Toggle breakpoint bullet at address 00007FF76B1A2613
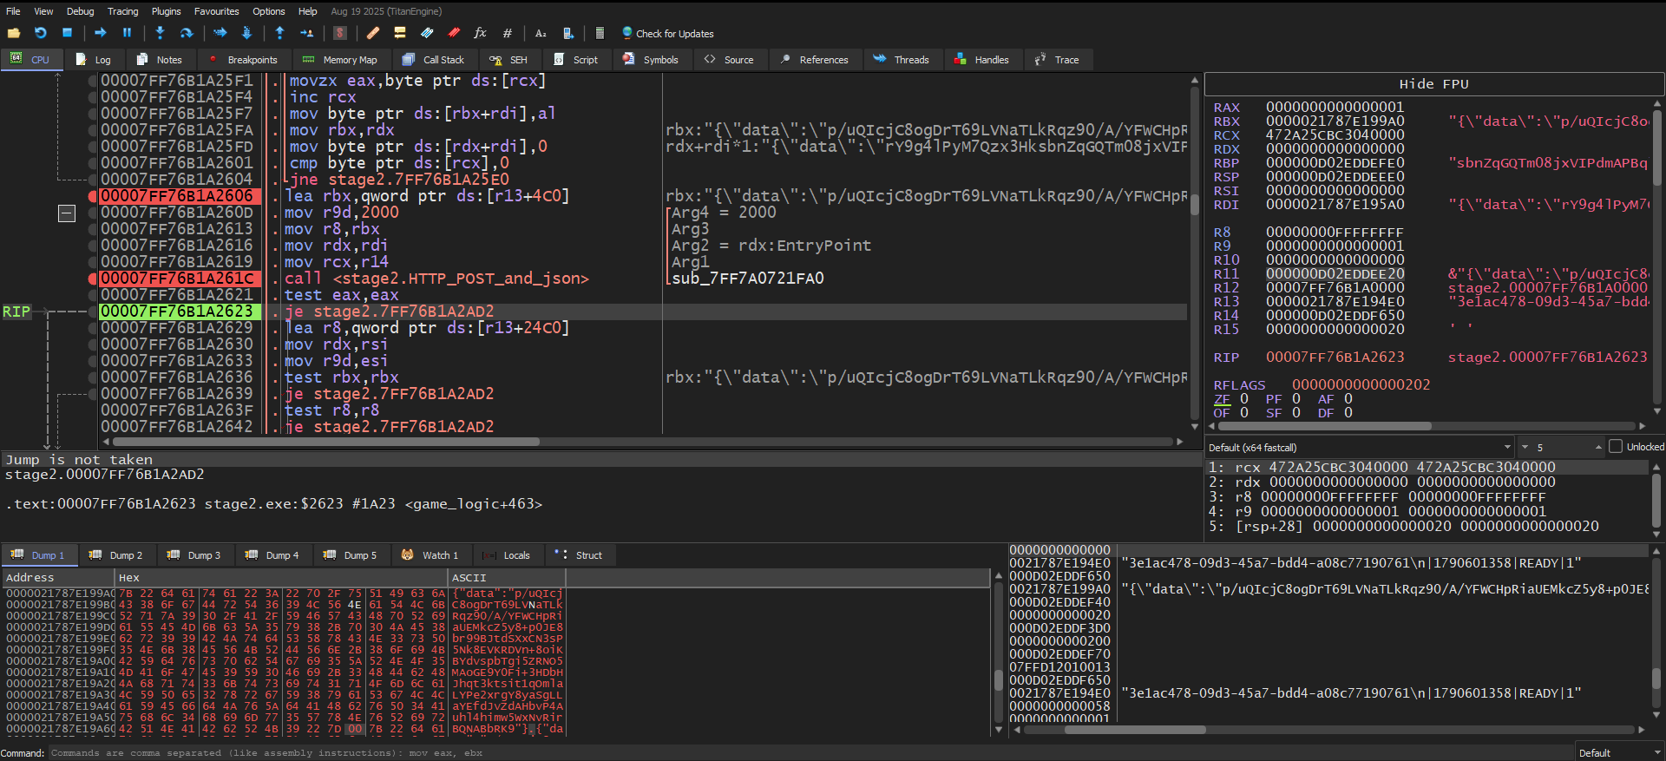This screenshot has height=761, width=1666. [93, 229]
